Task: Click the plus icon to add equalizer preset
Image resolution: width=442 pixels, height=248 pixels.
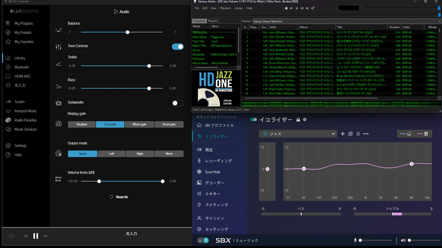Action: click(x=343, y=134)
